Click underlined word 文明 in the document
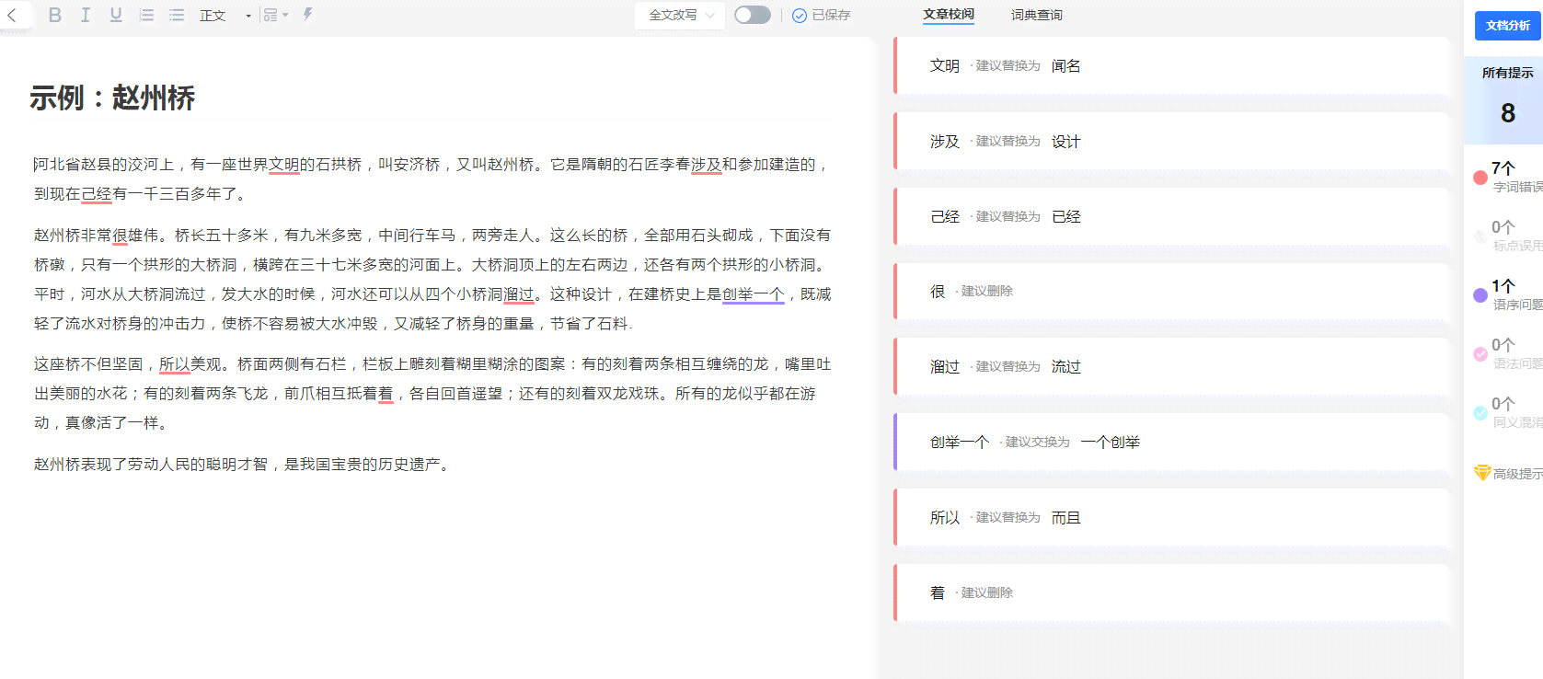 (283, 165)
